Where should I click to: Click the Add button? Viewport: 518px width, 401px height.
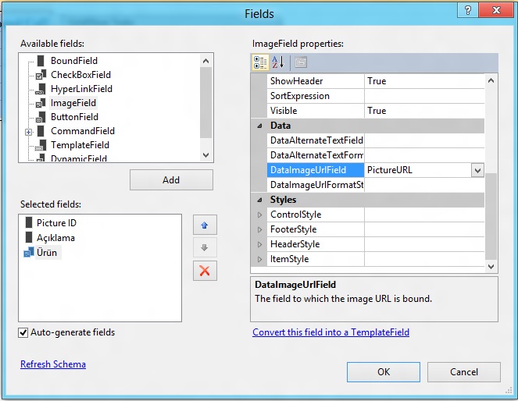click(x=171, y=180)
